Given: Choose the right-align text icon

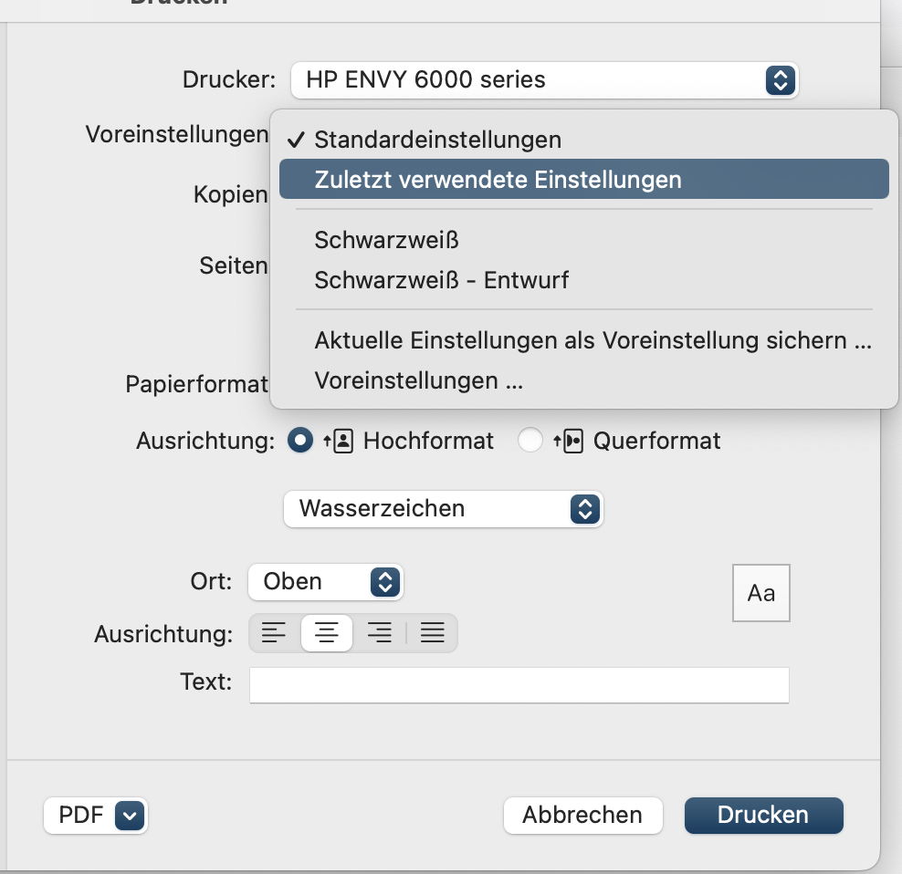Looking at the screenshot, I should tap(379, 632).
